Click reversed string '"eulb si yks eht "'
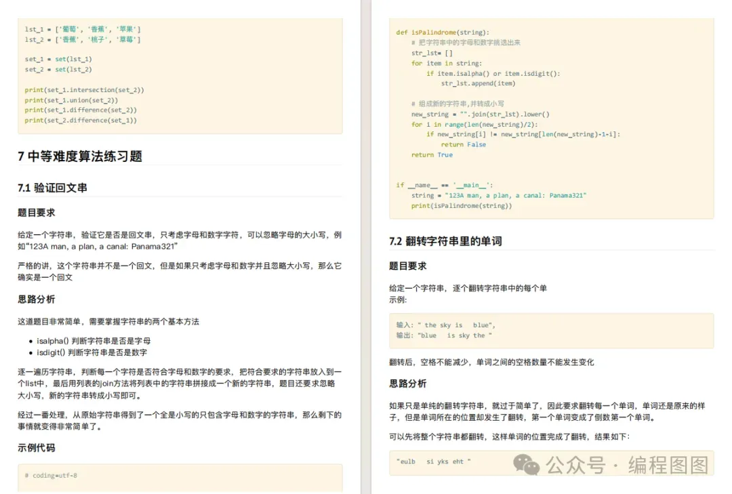Image resolution: width=732 pixels, height=494 pixels. [x=434, y=461]
